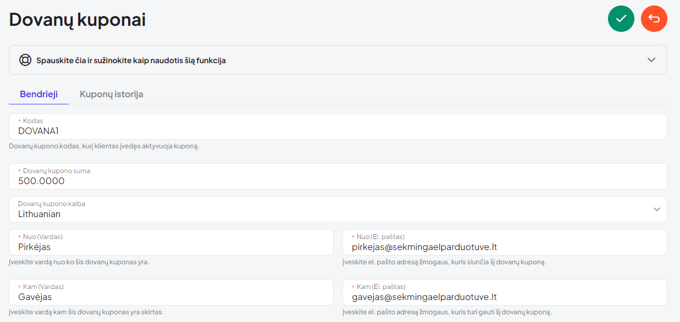Focus the Kodas input field
The height and width of the screenshot is (322, 680).
click(338, 126)
